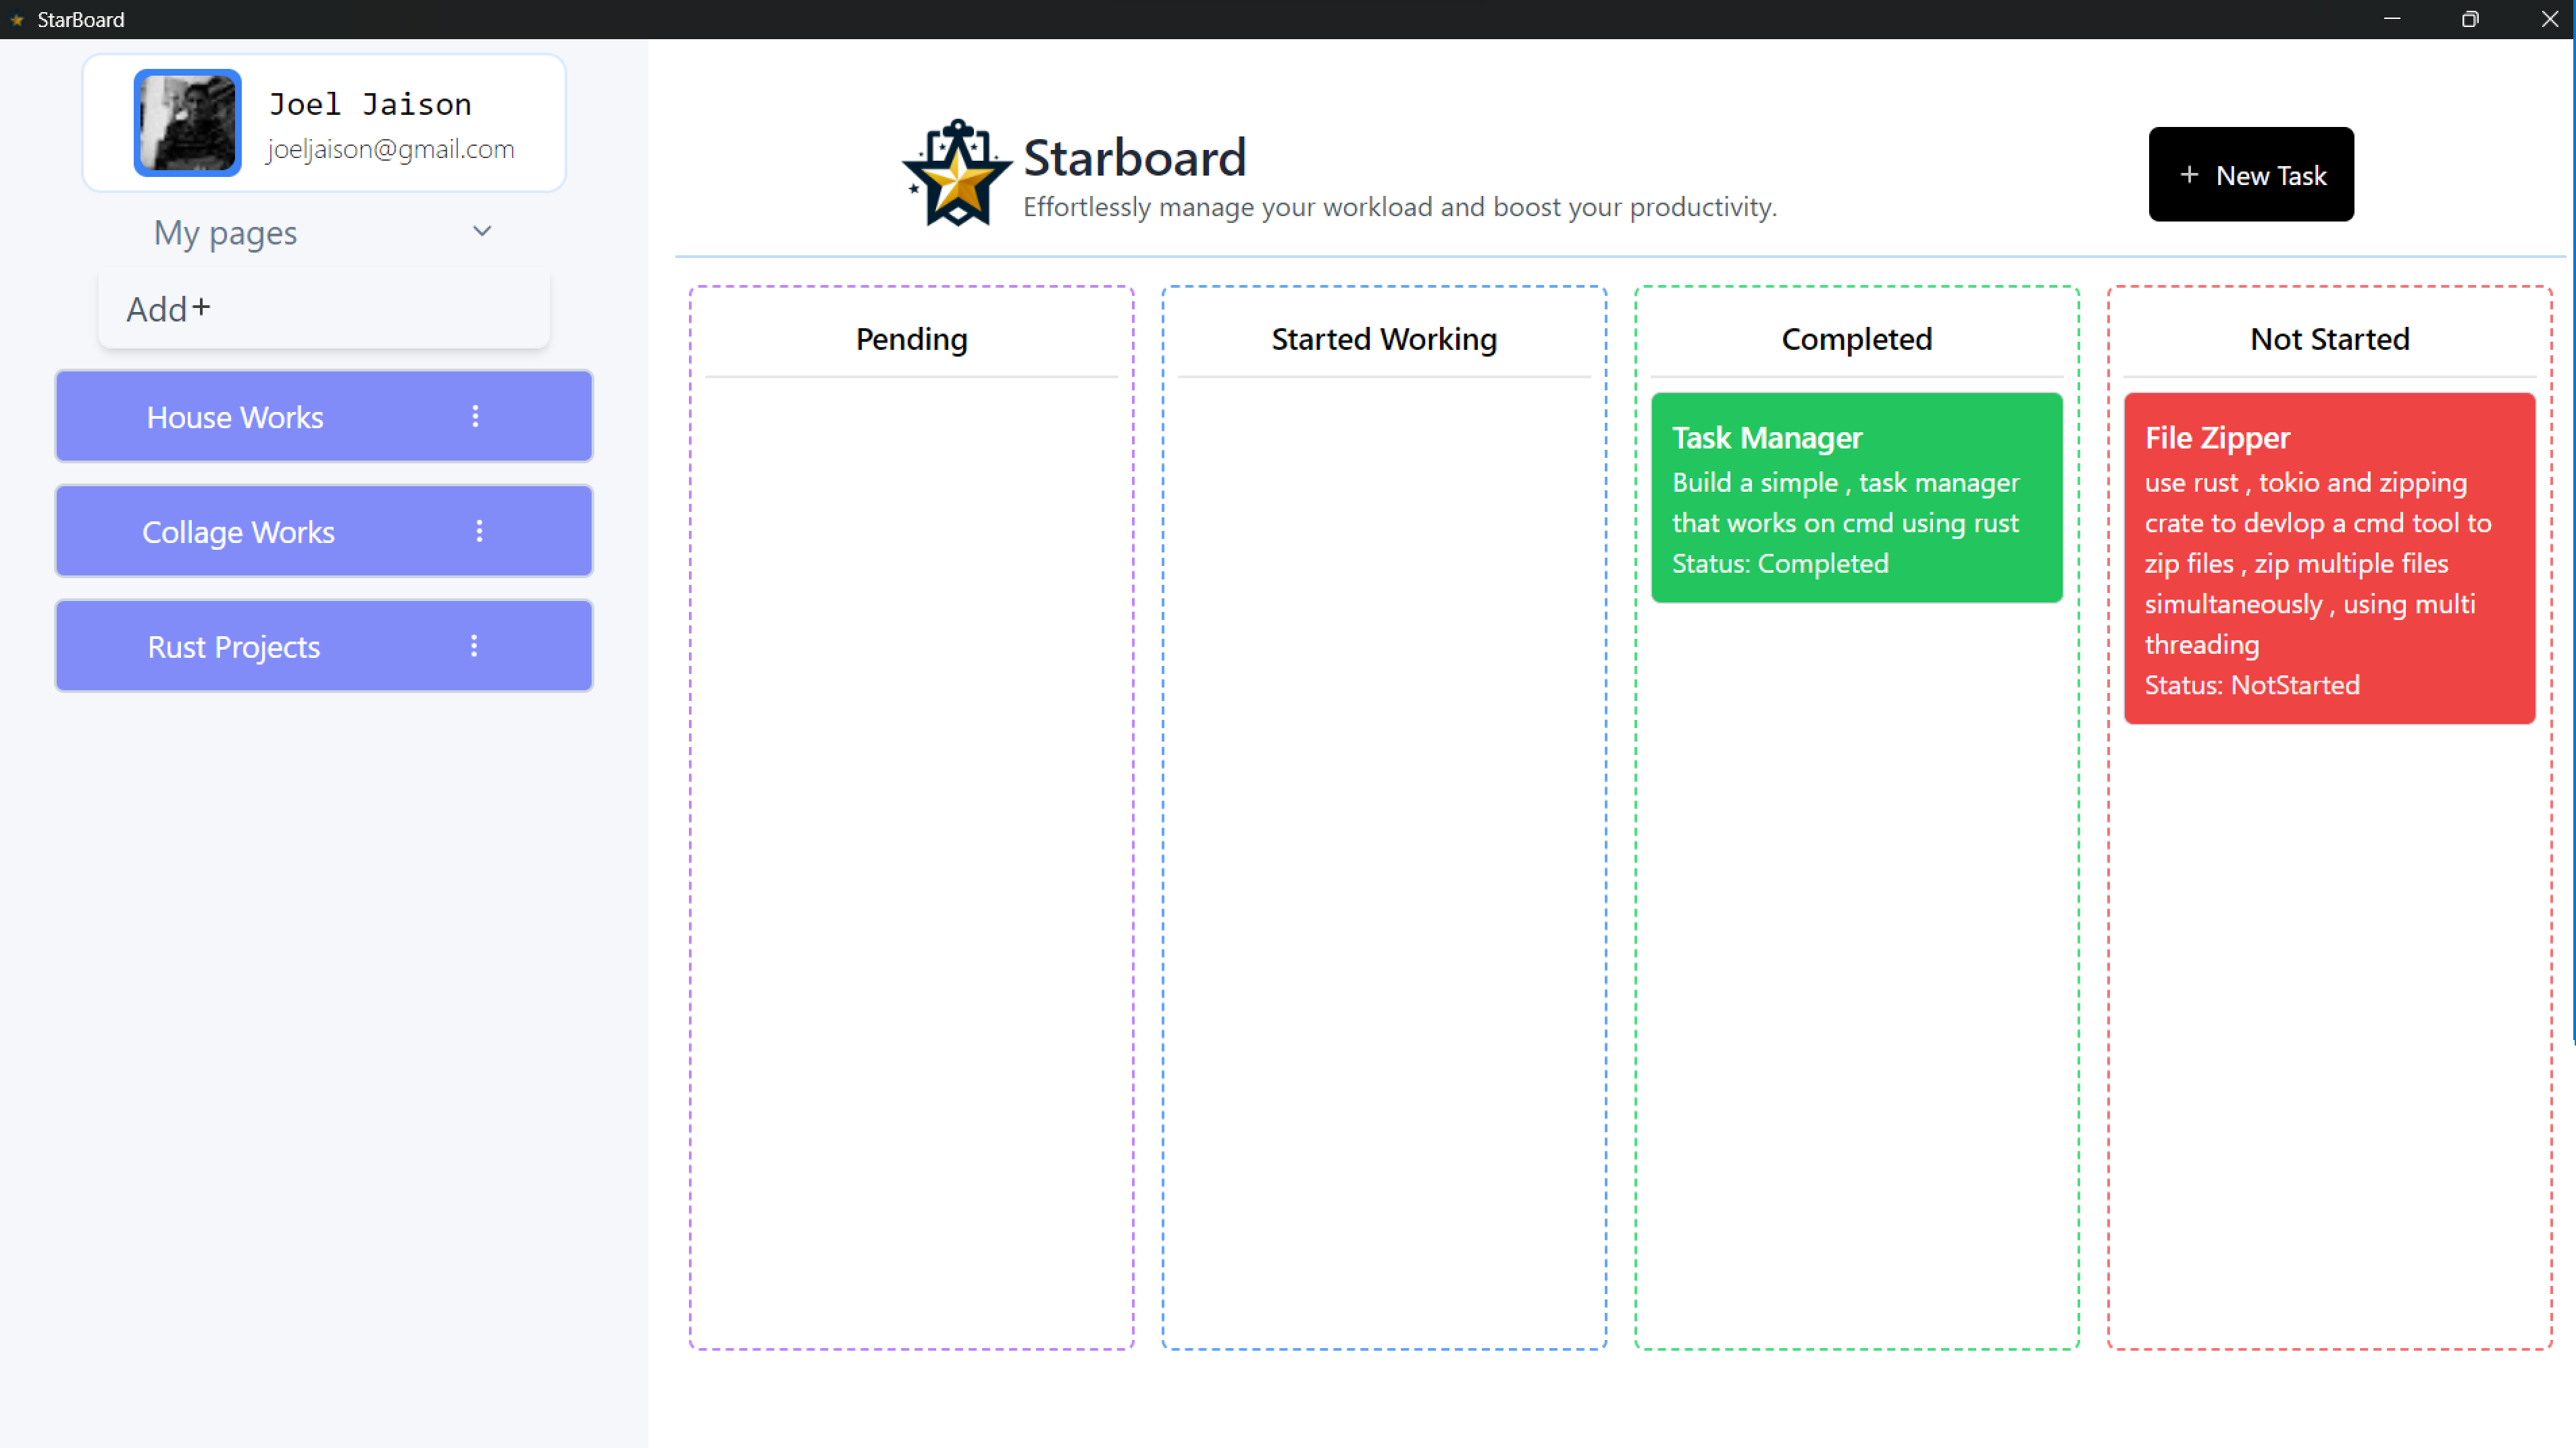
Task: Open the Task Manager card in Completed
Action: [1856, 498]
